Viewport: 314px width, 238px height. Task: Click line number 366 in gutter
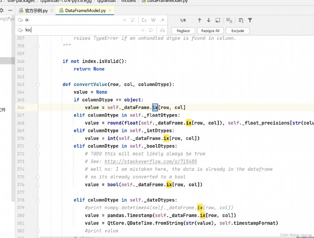[x=21, y=108]
